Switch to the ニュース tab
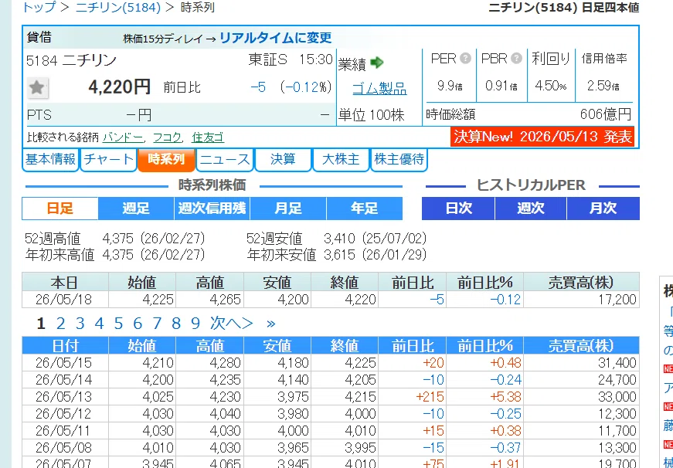This screenshot has width=673, height=468. click(x=225, y=160)
